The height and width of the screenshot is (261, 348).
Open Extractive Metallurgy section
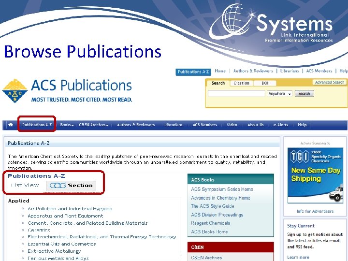[x=54, y=251]
